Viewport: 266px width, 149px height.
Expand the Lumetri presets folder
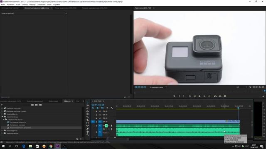coord(2,111)
